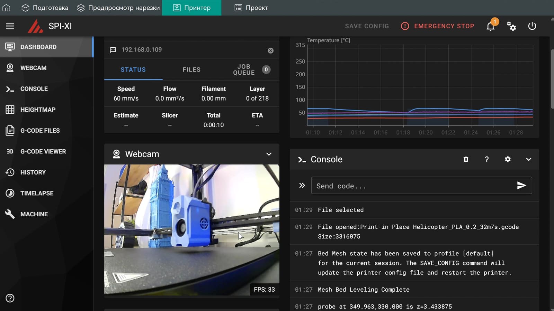The height and width of the screenshot is (311, 554).
Task: Open console help question mark icon
Action: click(486, 159)
